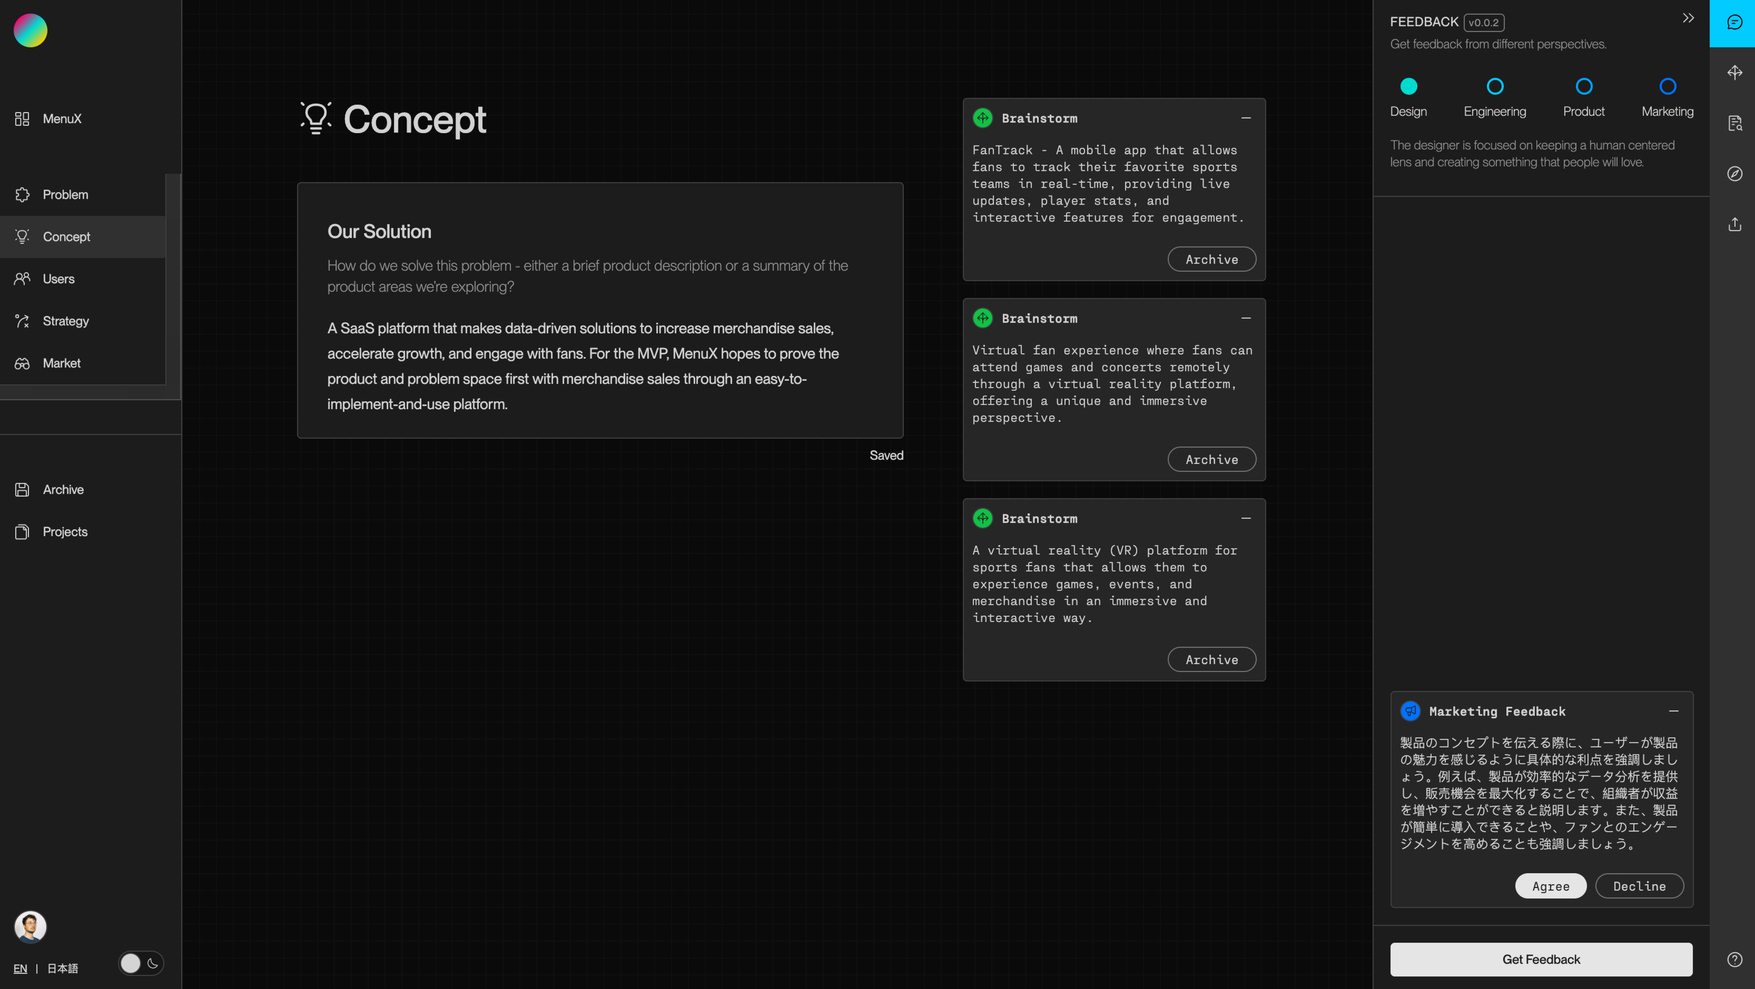Go to the Users section
The width and height of the screenshot is (1755, 989).
tap(82, 279)
